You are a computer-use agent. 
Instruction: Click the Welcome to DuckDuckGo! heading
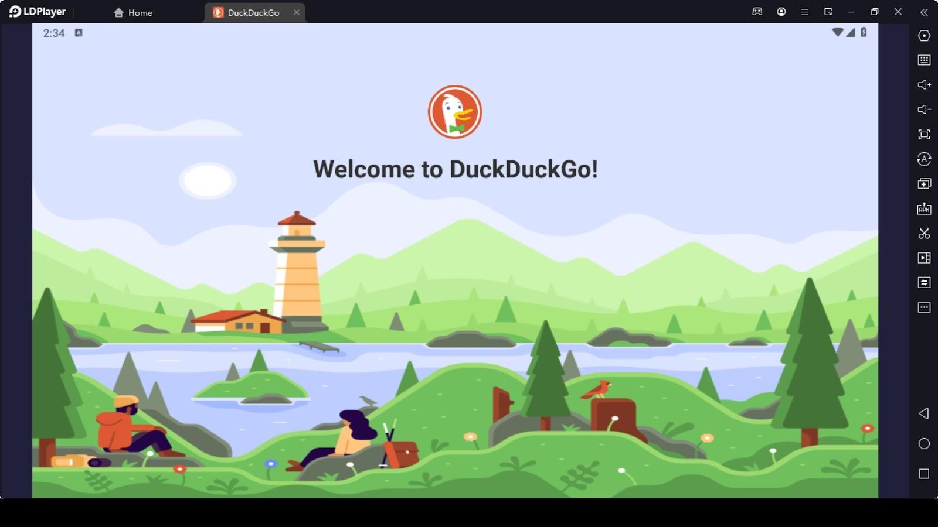[x=456, y=169]
